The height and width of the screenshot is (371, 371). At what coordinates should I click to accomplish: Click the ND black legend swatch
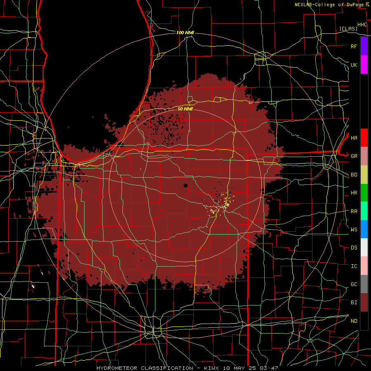coord(364,321)
